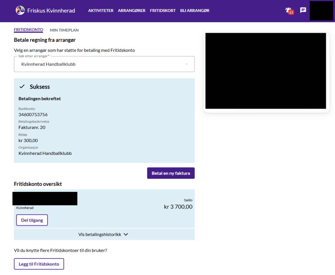Viewport: 335px width, 275px height.
Task: Open the BLI ARRANGØR page
Action: [195, 10]
